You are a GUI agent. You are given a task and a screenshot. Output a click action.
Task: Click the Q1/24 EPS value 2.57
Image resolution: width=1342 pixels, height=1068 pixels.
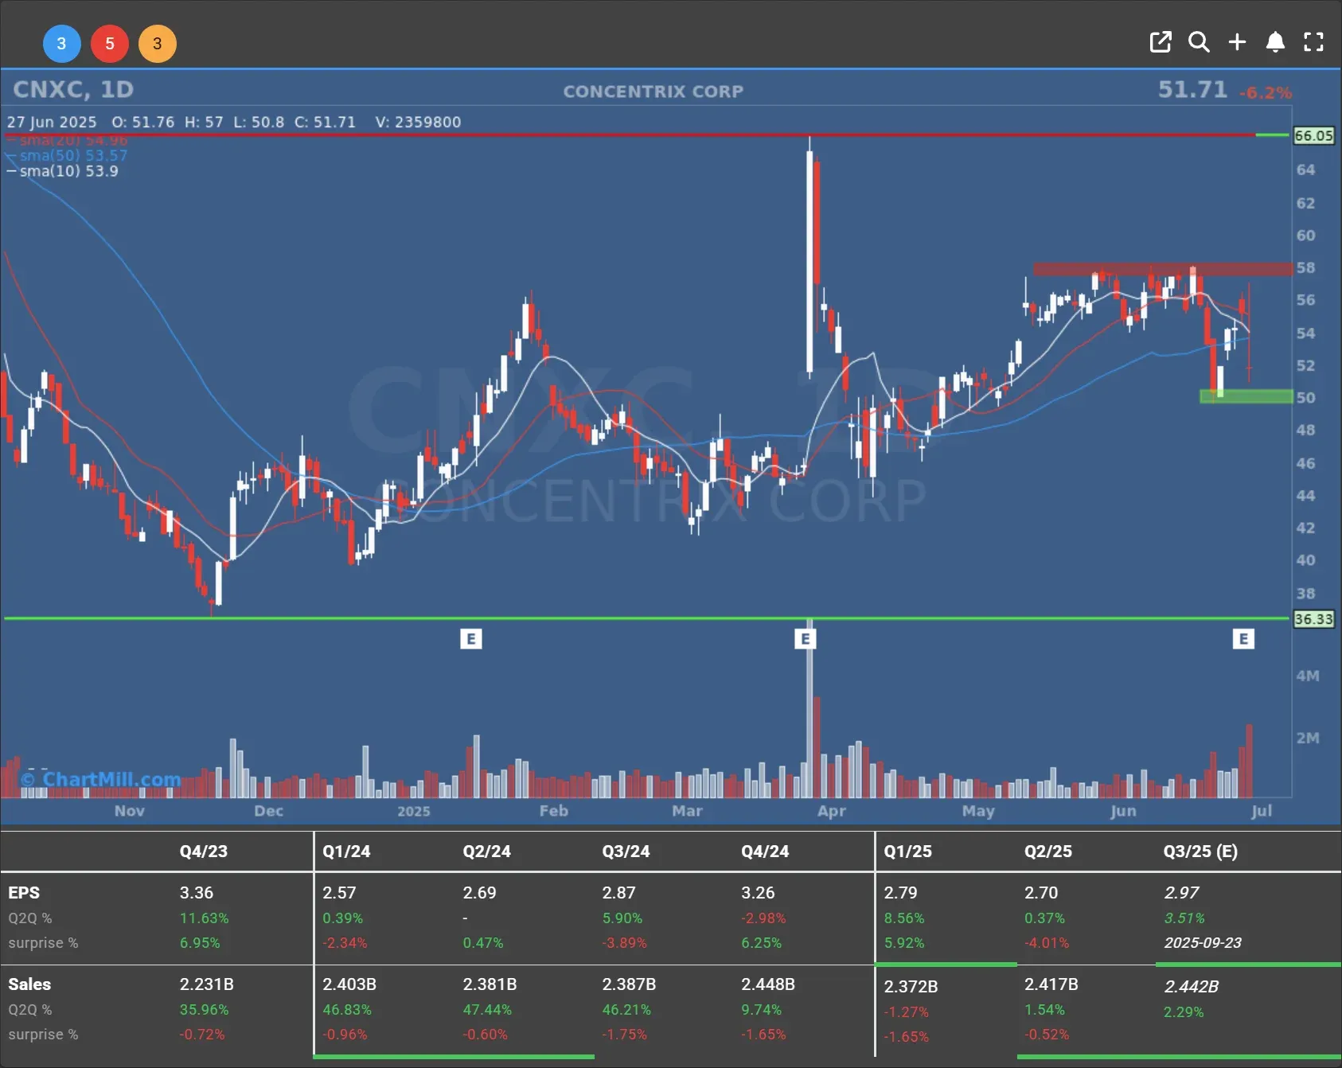(x=339, y=893)
